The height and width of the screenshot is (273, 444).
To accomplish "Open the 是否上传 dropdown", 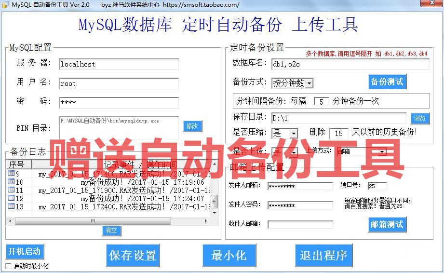I will [294, 152].
